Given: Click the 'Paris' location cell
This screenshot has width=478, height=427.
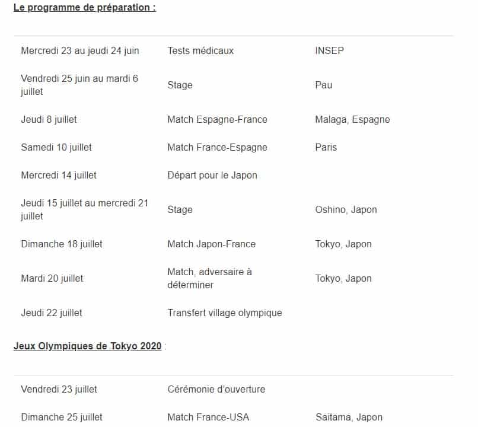Looking at the screenshot, I should [326, 147].
